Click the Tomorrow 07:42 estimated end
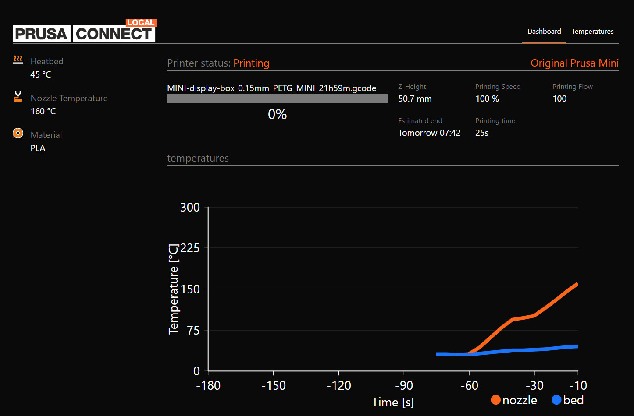 click(429, 133)
